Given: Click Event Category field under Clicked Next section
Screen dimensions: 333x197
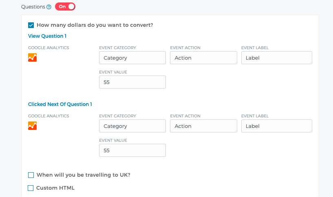Looking at the screenshot, I should tap(132, 126).
